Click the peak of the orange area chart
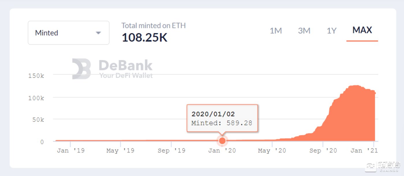This screenshot has height=176, width=404. pyautogui.click(x=354, y=86)
